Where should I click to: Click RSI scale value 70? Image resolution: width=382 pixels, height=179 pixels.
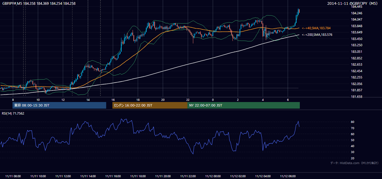coord(353,128)
